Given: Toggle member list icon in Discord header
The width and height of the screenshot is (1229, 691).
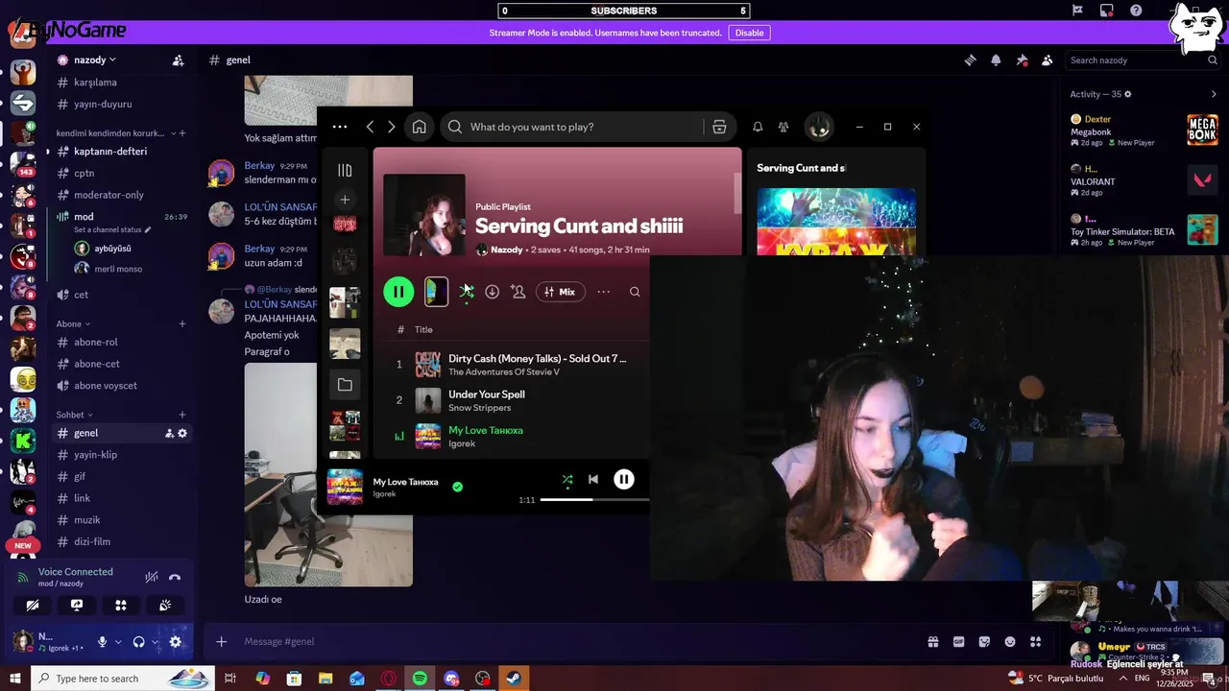Looking at the screenshot, I should click(x=1048, y=60).
